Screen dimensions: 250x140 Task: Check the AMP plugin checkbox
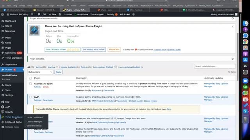pos(30,97)
